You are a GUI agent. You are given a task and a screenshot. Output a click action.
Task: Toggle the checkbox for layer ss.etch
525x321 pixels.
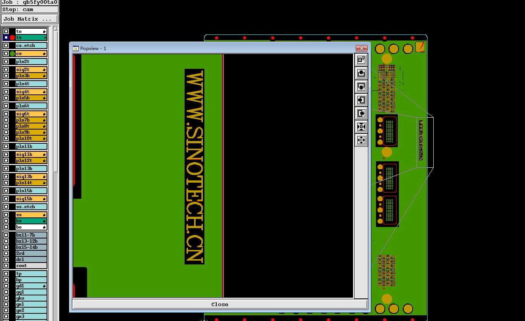point(6,207)
